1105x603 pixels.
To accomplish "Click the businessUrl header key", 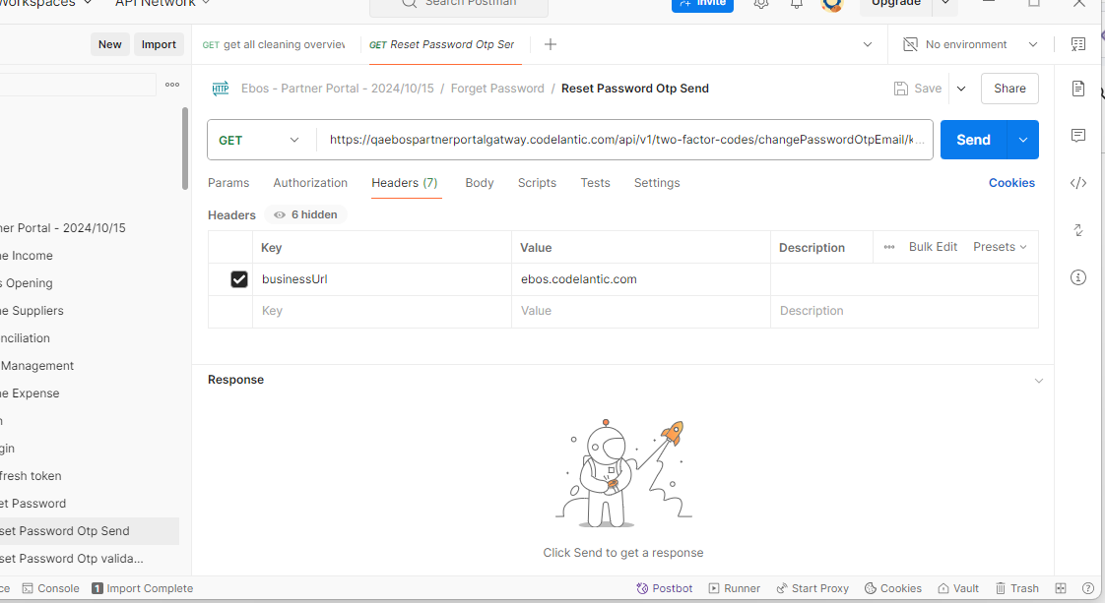I will [294, 279].
